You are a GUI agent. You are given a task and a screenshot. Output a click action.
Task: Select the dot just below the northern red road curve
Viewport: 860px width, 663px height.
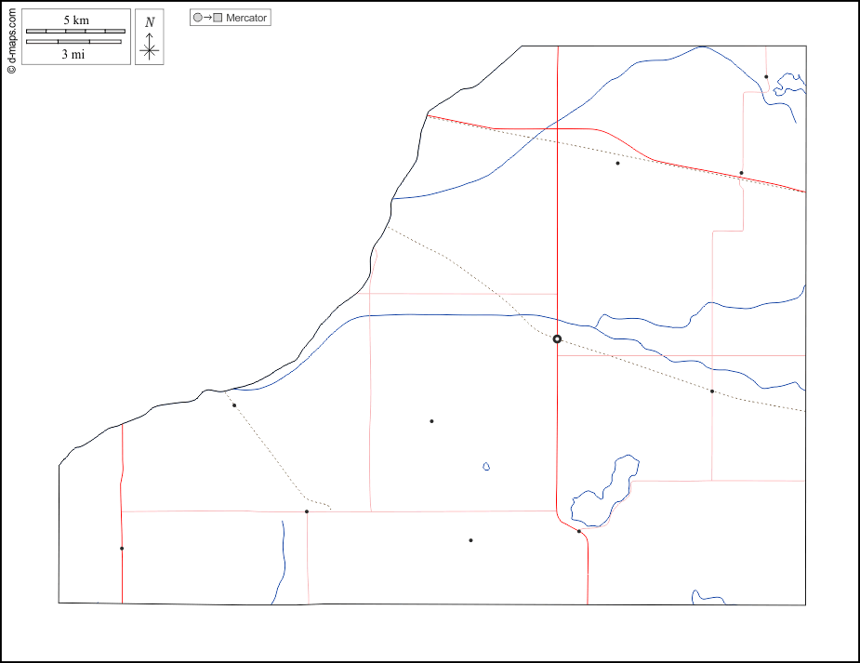617,164
